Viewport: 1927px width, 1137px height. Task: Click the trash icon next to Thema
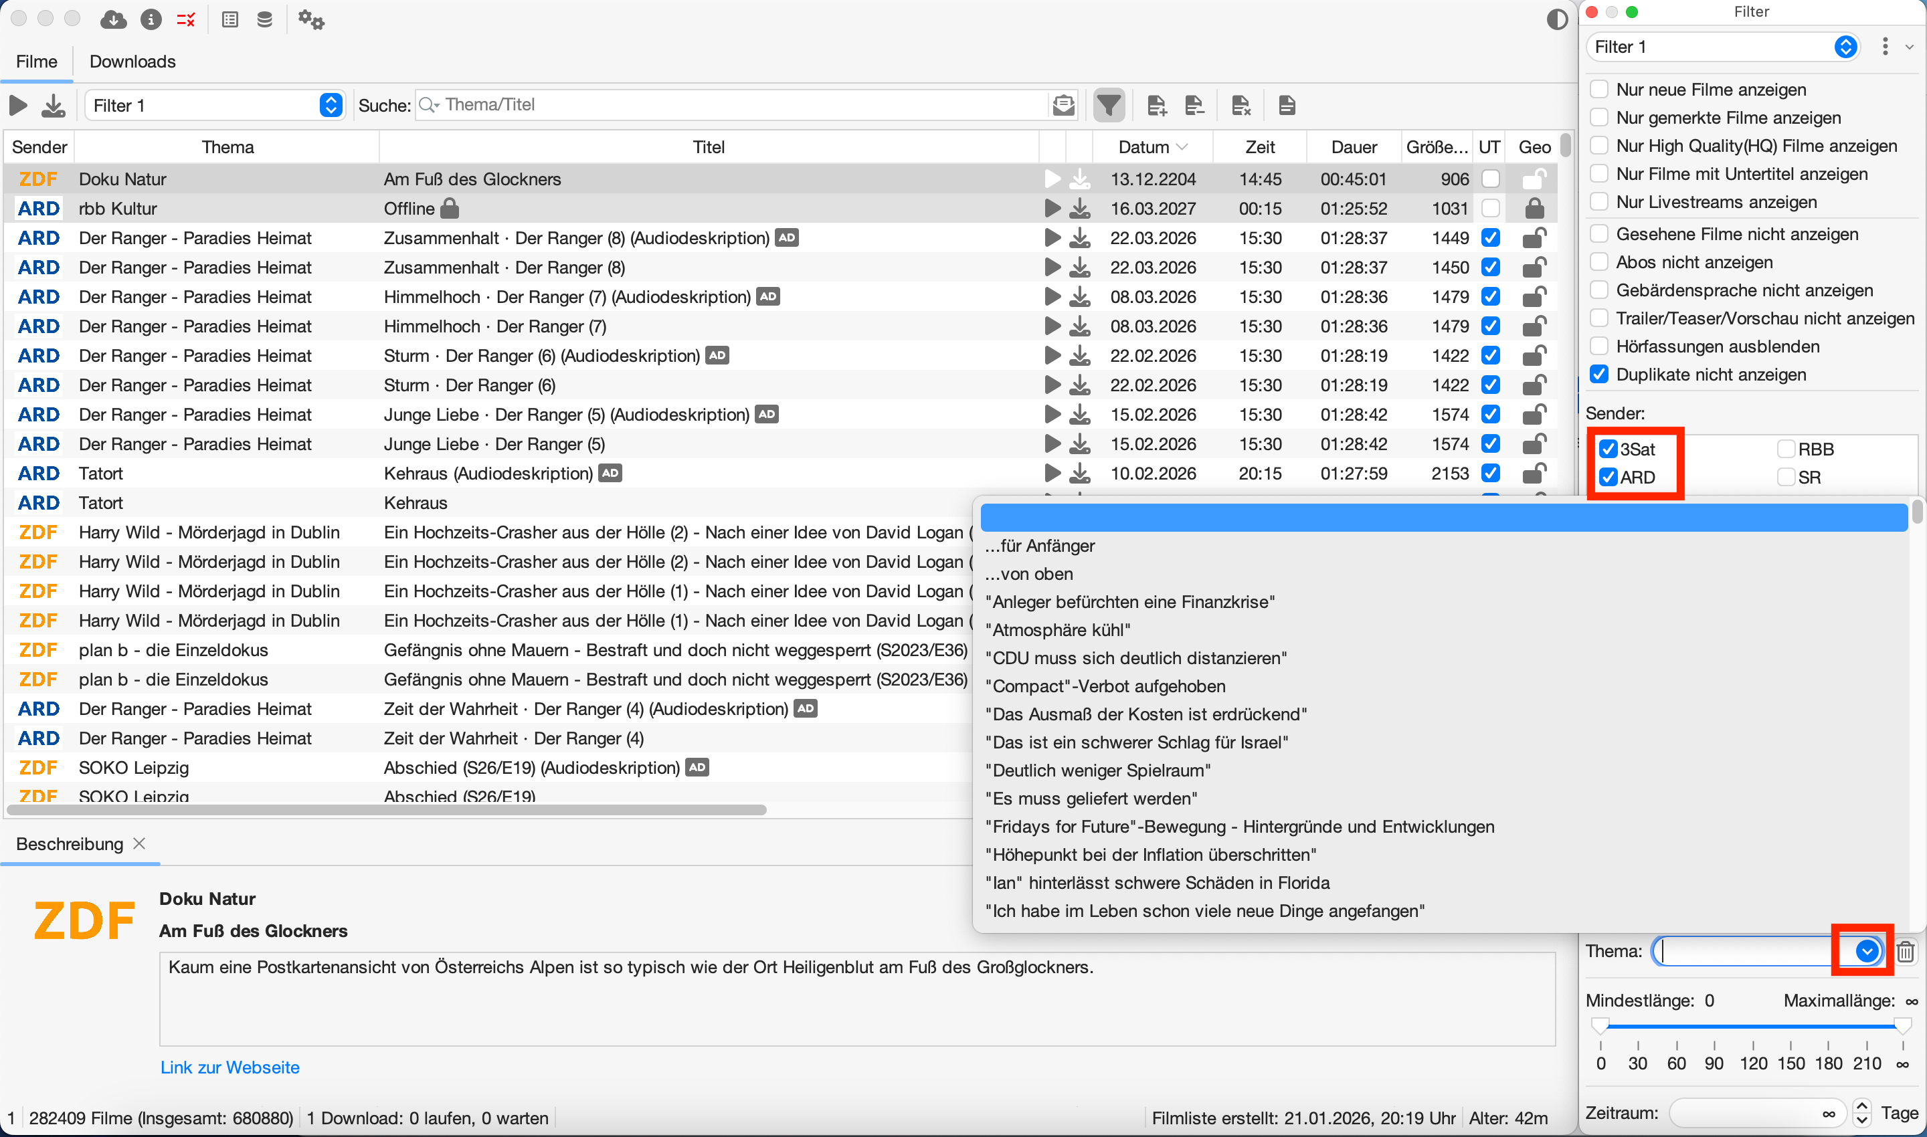pyautogui.click(x=1906, y=951)
